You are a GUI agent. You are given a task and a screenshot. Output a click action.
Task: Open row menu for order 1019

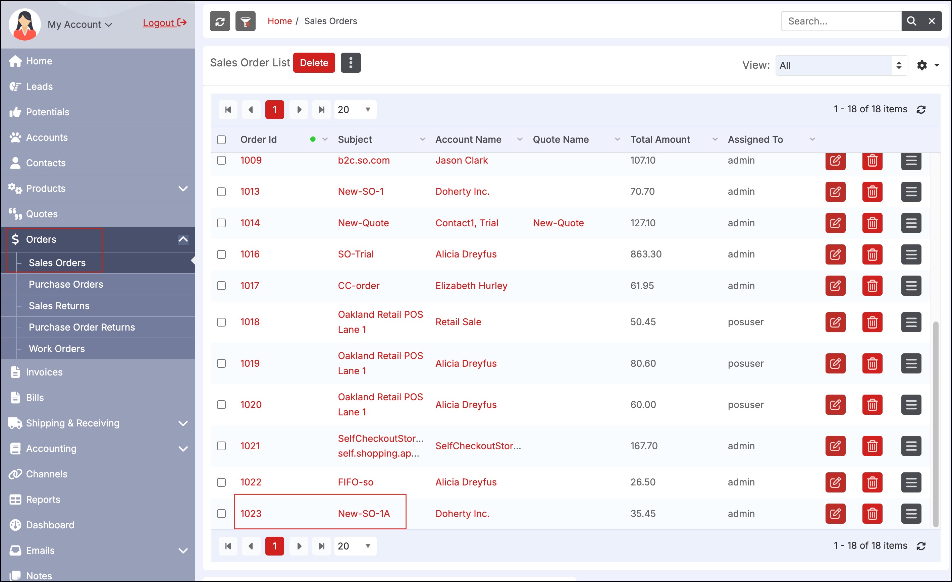coord(911,363)
